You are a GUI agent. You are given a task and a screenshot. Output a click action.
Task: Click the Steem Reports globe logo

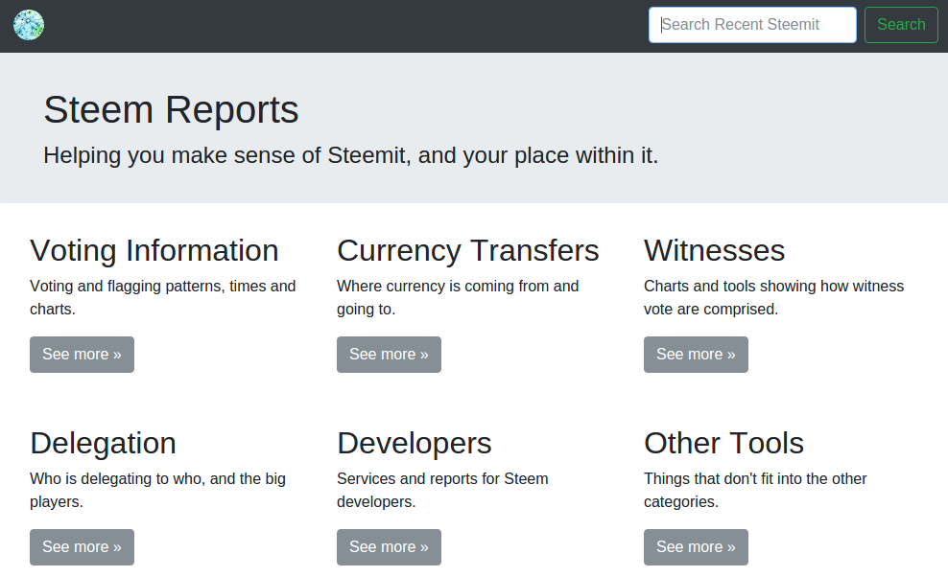pos(29,25)
